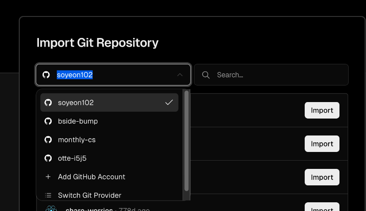366x211 pixels.
Task: Click GitHub icon beside monthly-cs
Action: click(x=48, y=140)
